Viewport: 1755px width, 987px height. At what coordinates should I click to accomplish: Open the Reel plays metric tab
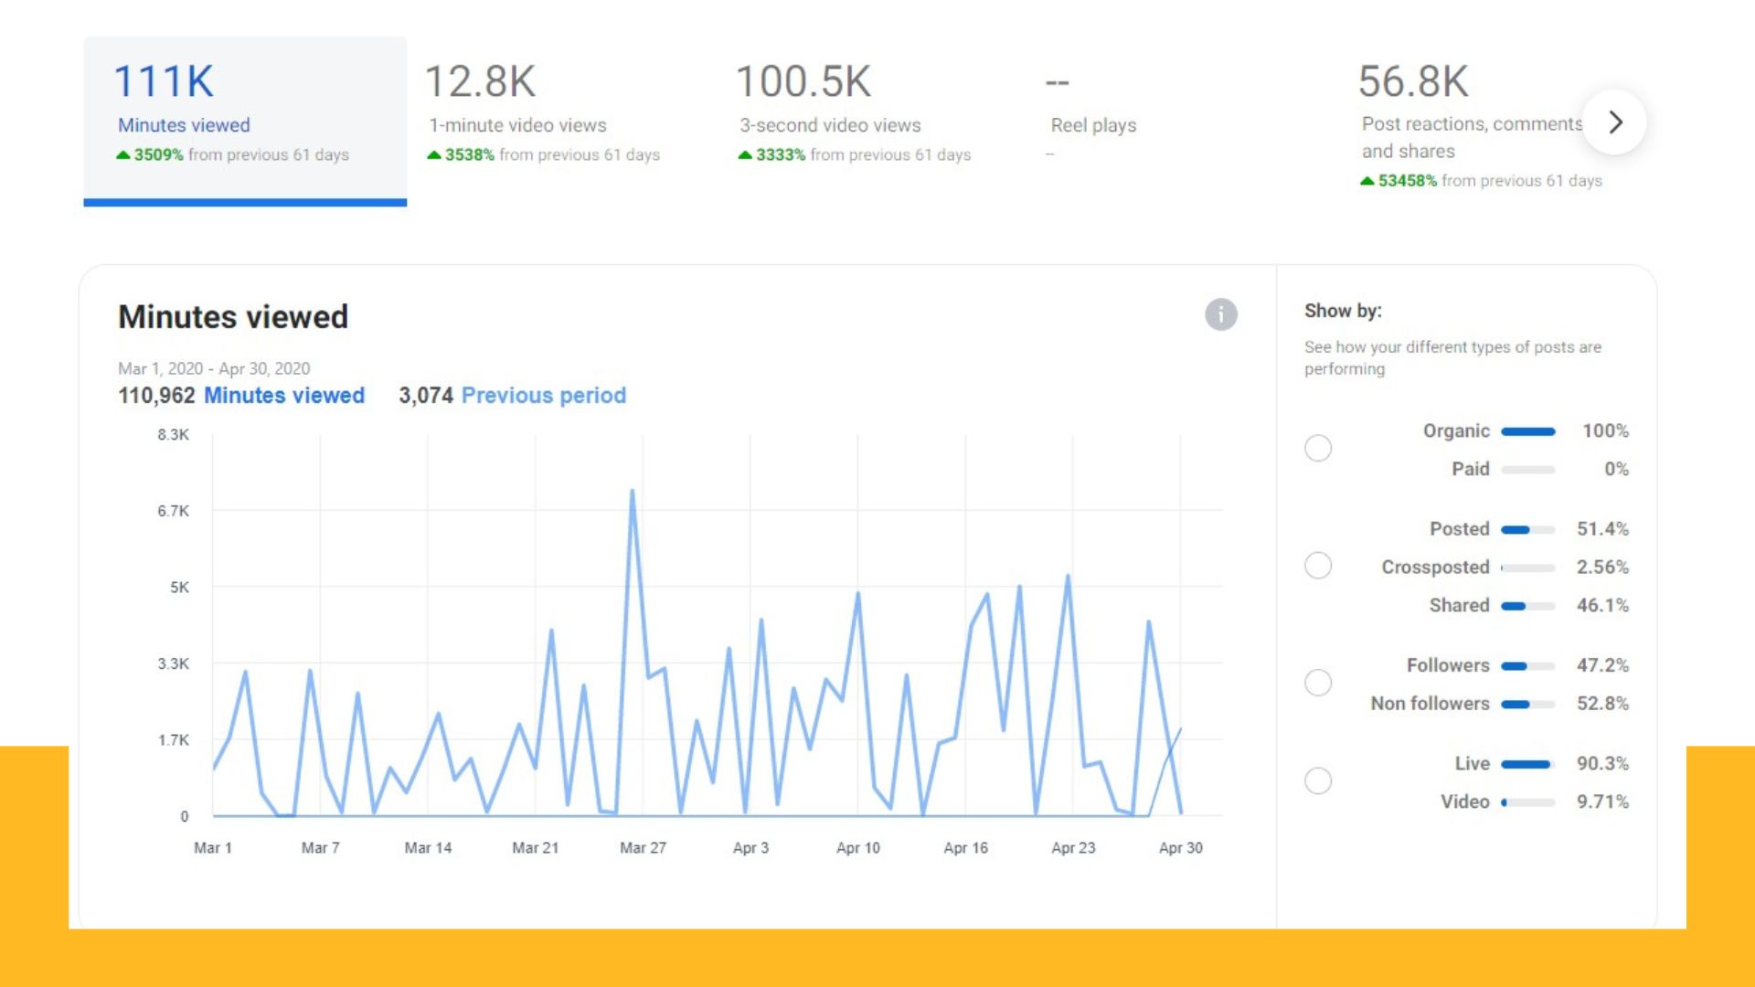(x=1092, y=124)
